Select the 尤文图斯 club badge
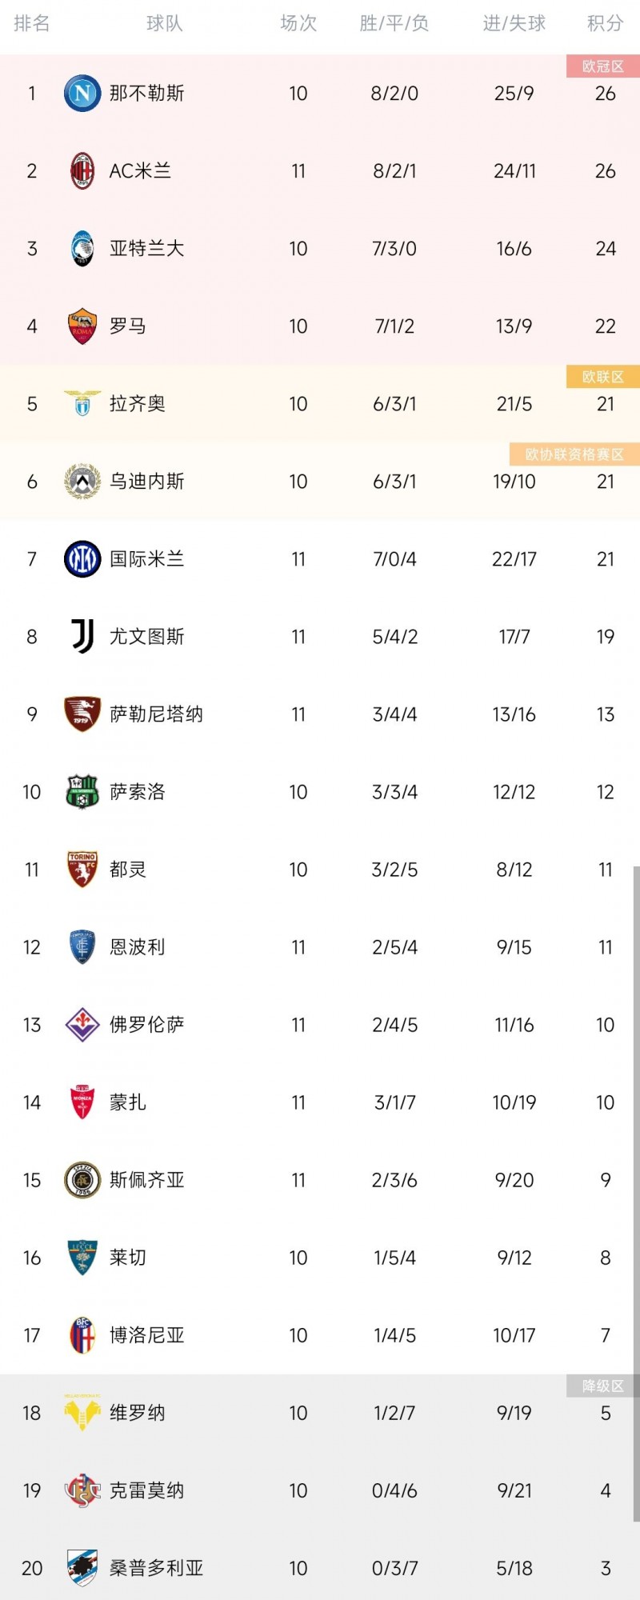 [x=82, y=637]
